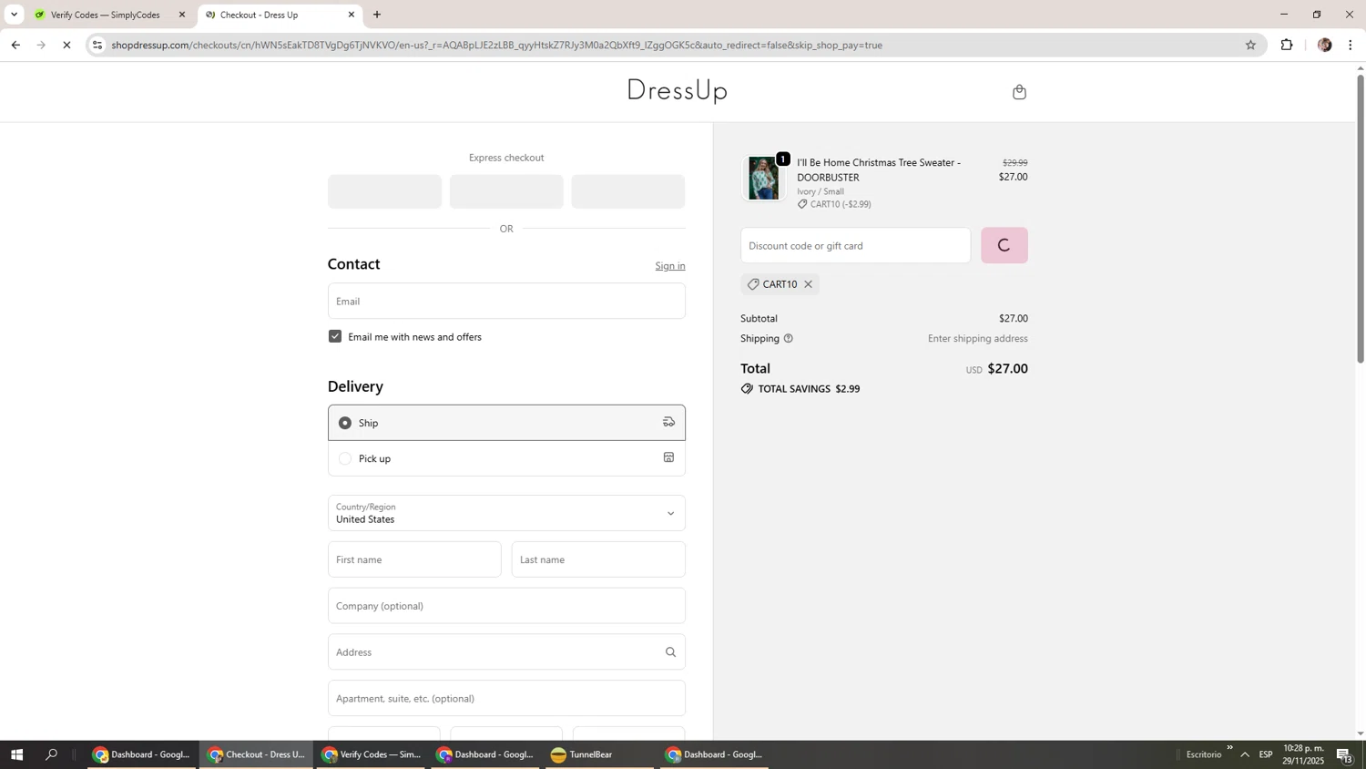This screenshot has height=769, width=1366.
Task: Open TunnelBear from the taskbar
Action: pos(599,754)
